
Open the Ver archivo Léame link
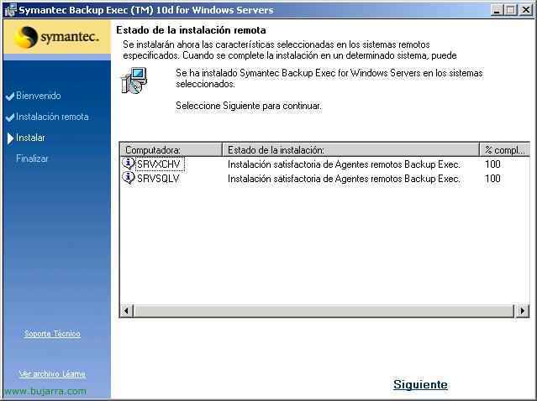pos(52,374)
